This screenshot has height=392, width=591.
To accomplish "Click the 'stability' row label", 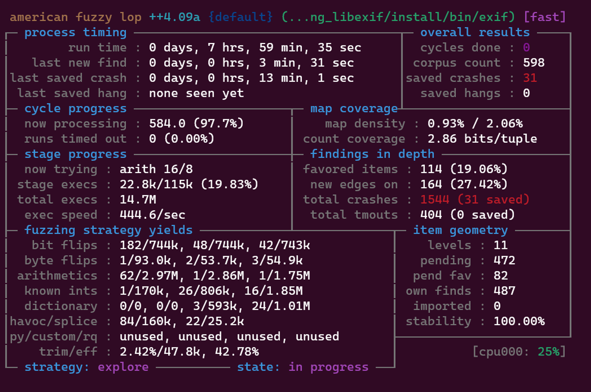I will (439, 321).
